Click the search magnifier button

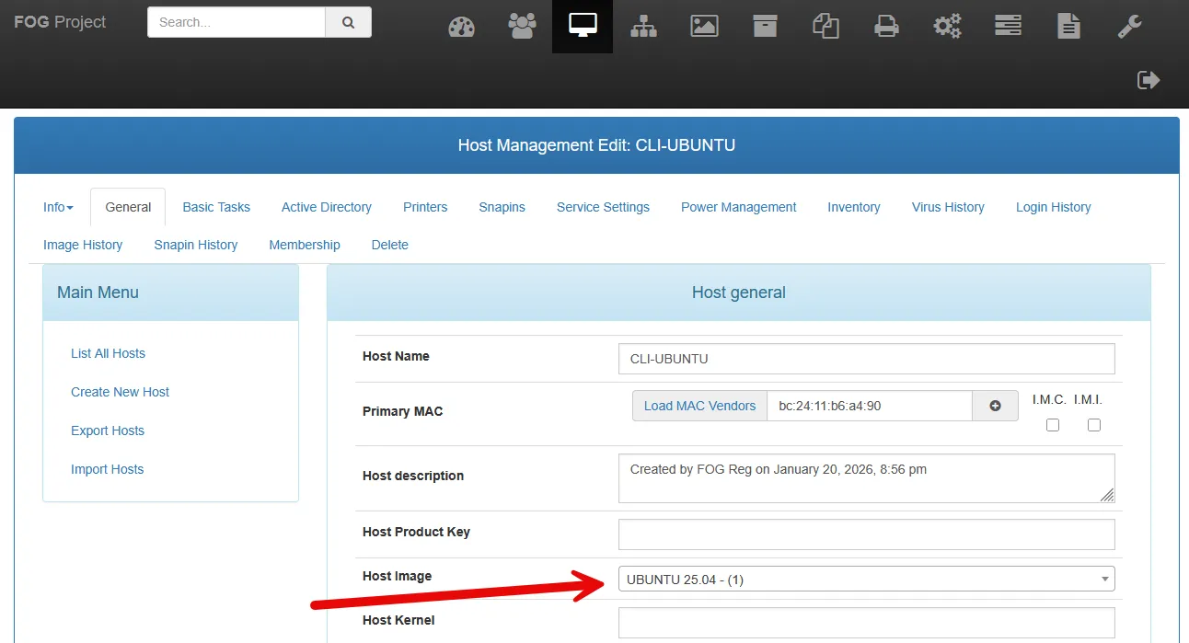point(348,23)
